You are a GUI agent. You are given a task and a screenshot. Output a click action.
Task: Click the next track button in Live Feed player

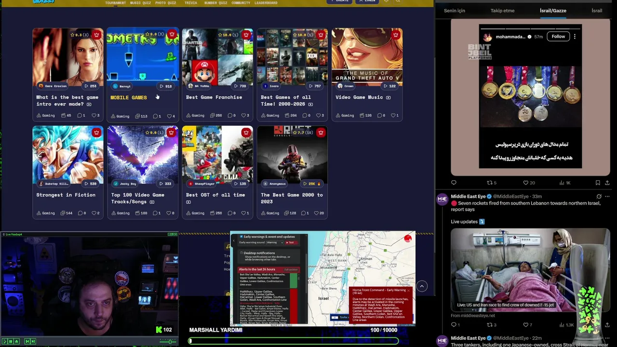pyautogui.click(x=33, y=341)
